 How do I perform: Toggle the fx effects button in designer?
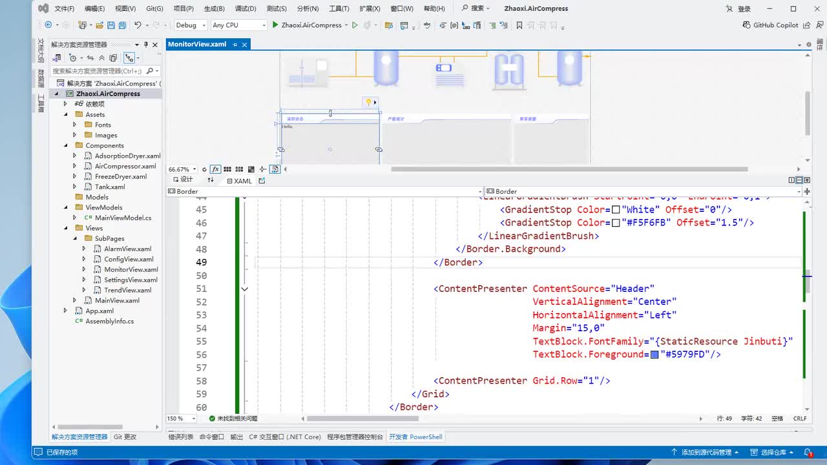click(x=215, y=169)
